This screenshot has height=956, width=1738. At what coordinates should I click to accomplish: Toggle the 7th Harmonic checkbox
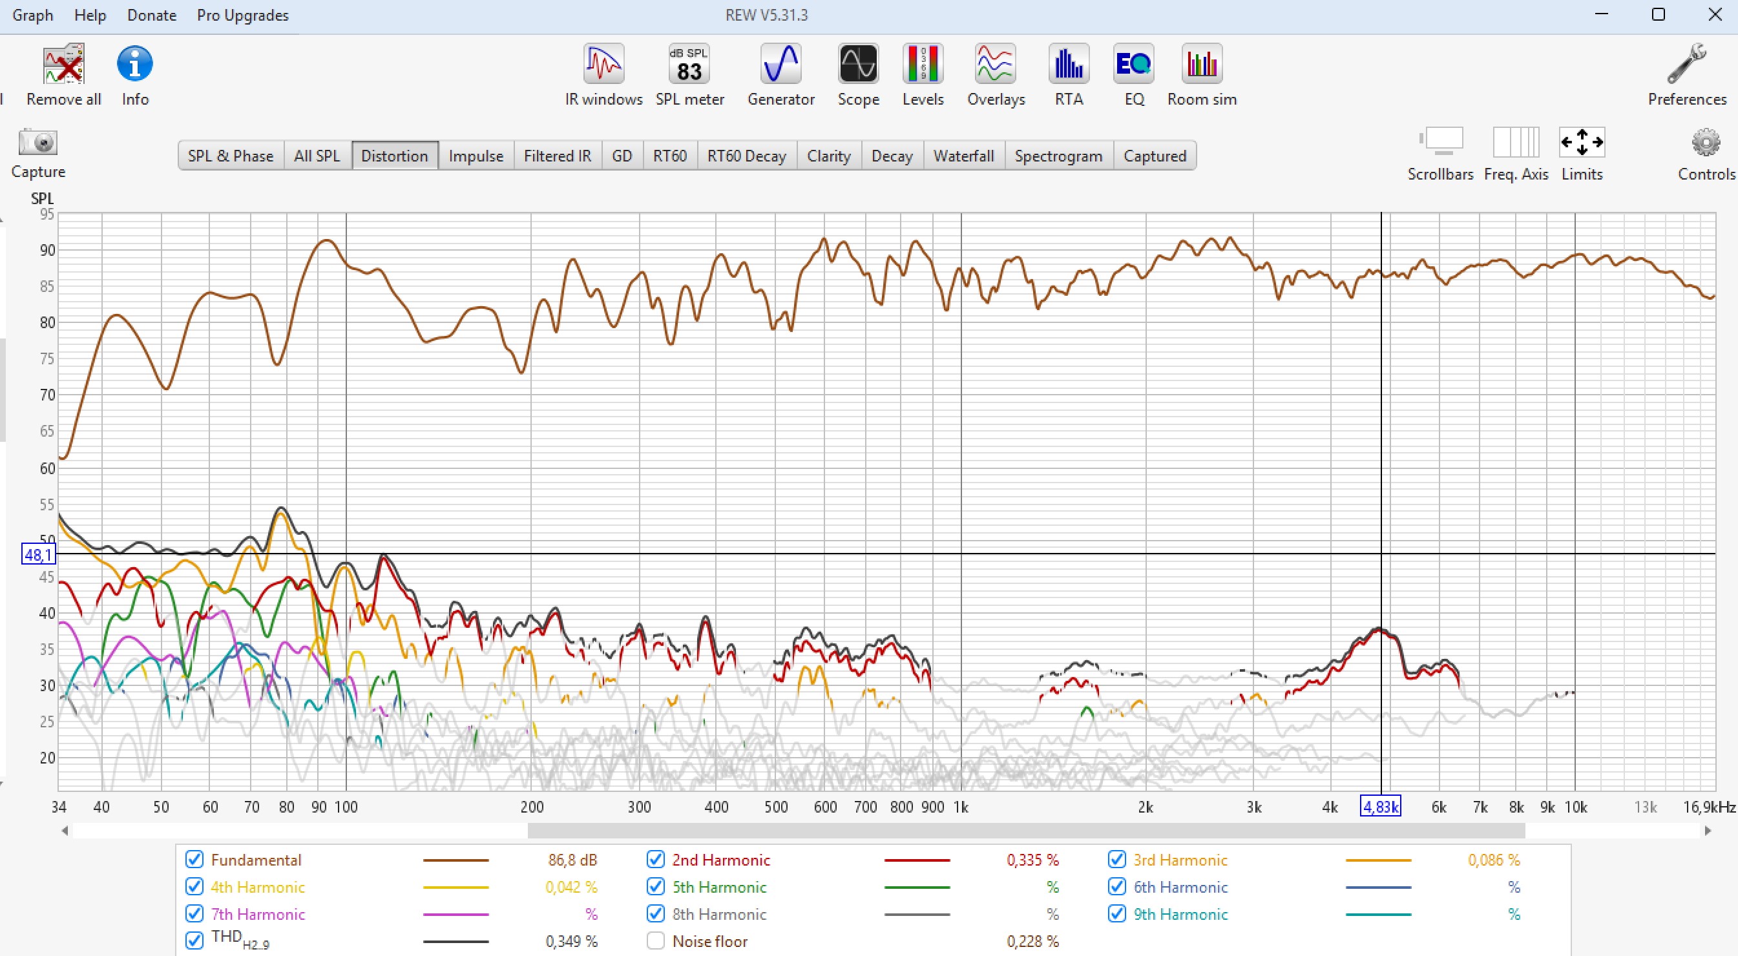[194, 913]
